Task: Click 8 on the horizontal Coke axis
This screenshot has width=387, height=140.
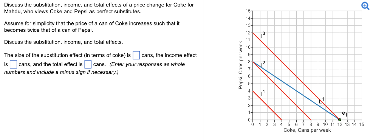Action: [311, 124]
